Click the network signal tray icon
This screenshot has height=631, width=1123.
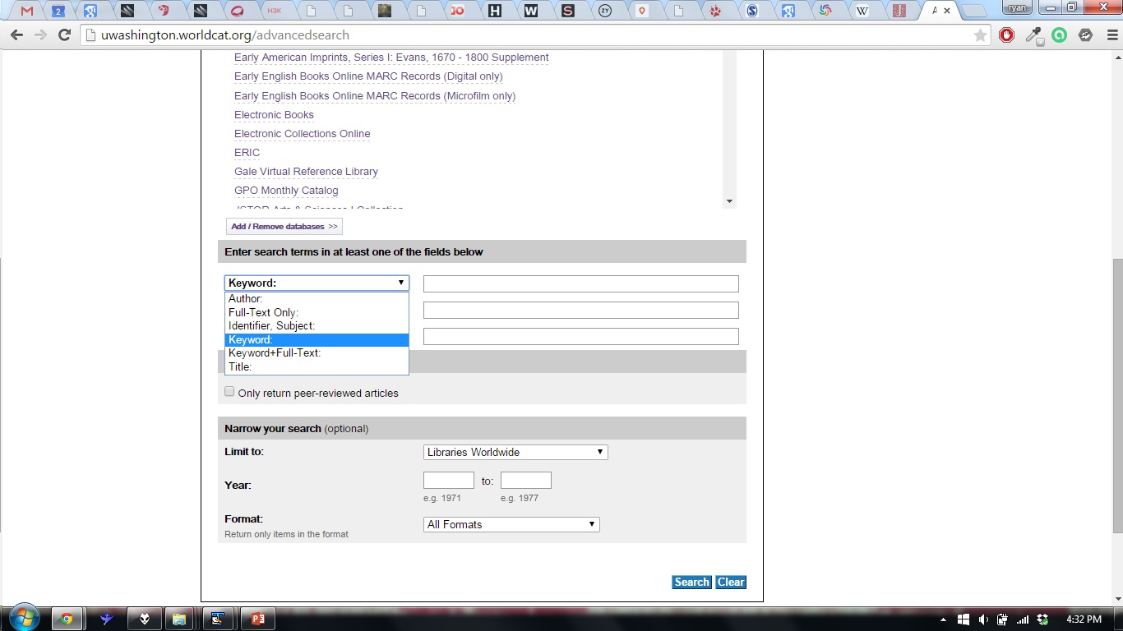point(1023,619)
